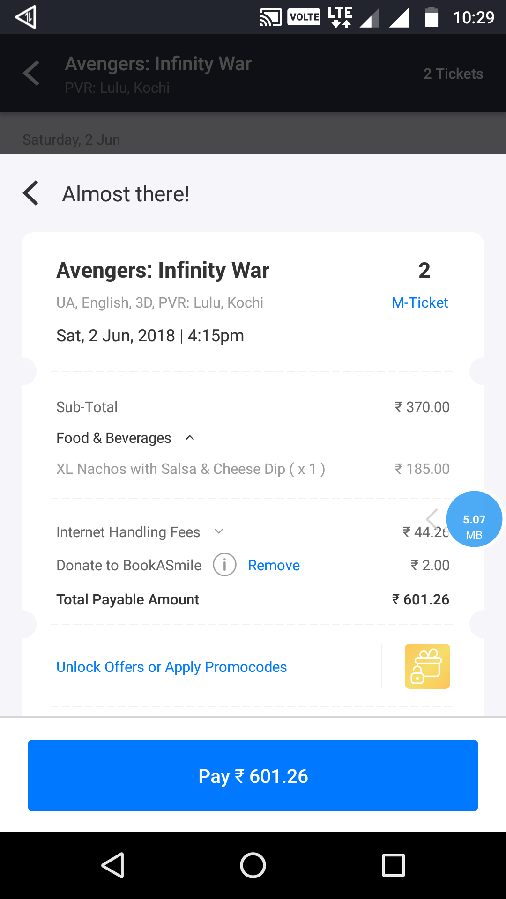The height and width of the screenshot is (899, 506).
Task: Tap the Saturday, 2 Jun date tab
Action: (x=71, y=140)
